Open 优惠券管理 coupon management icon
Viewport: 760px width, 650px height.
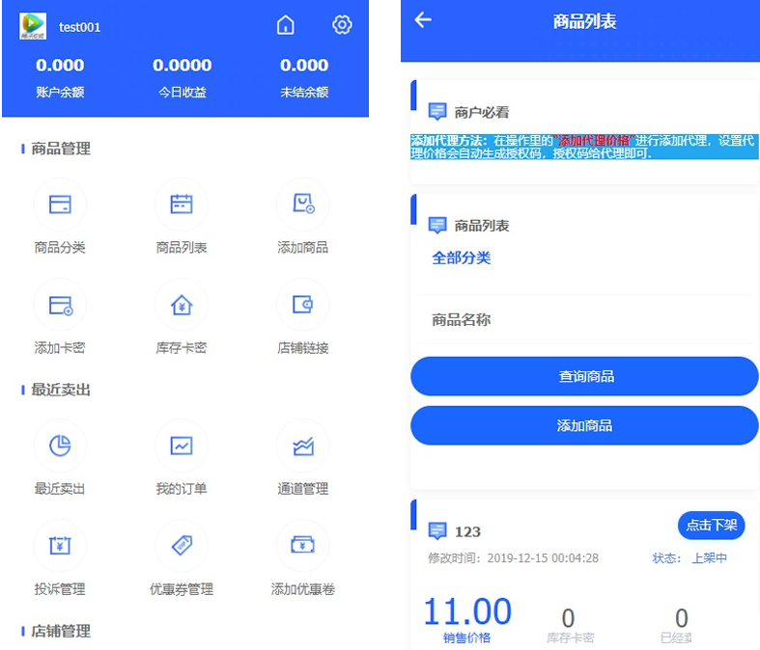(x=182, y=546)
